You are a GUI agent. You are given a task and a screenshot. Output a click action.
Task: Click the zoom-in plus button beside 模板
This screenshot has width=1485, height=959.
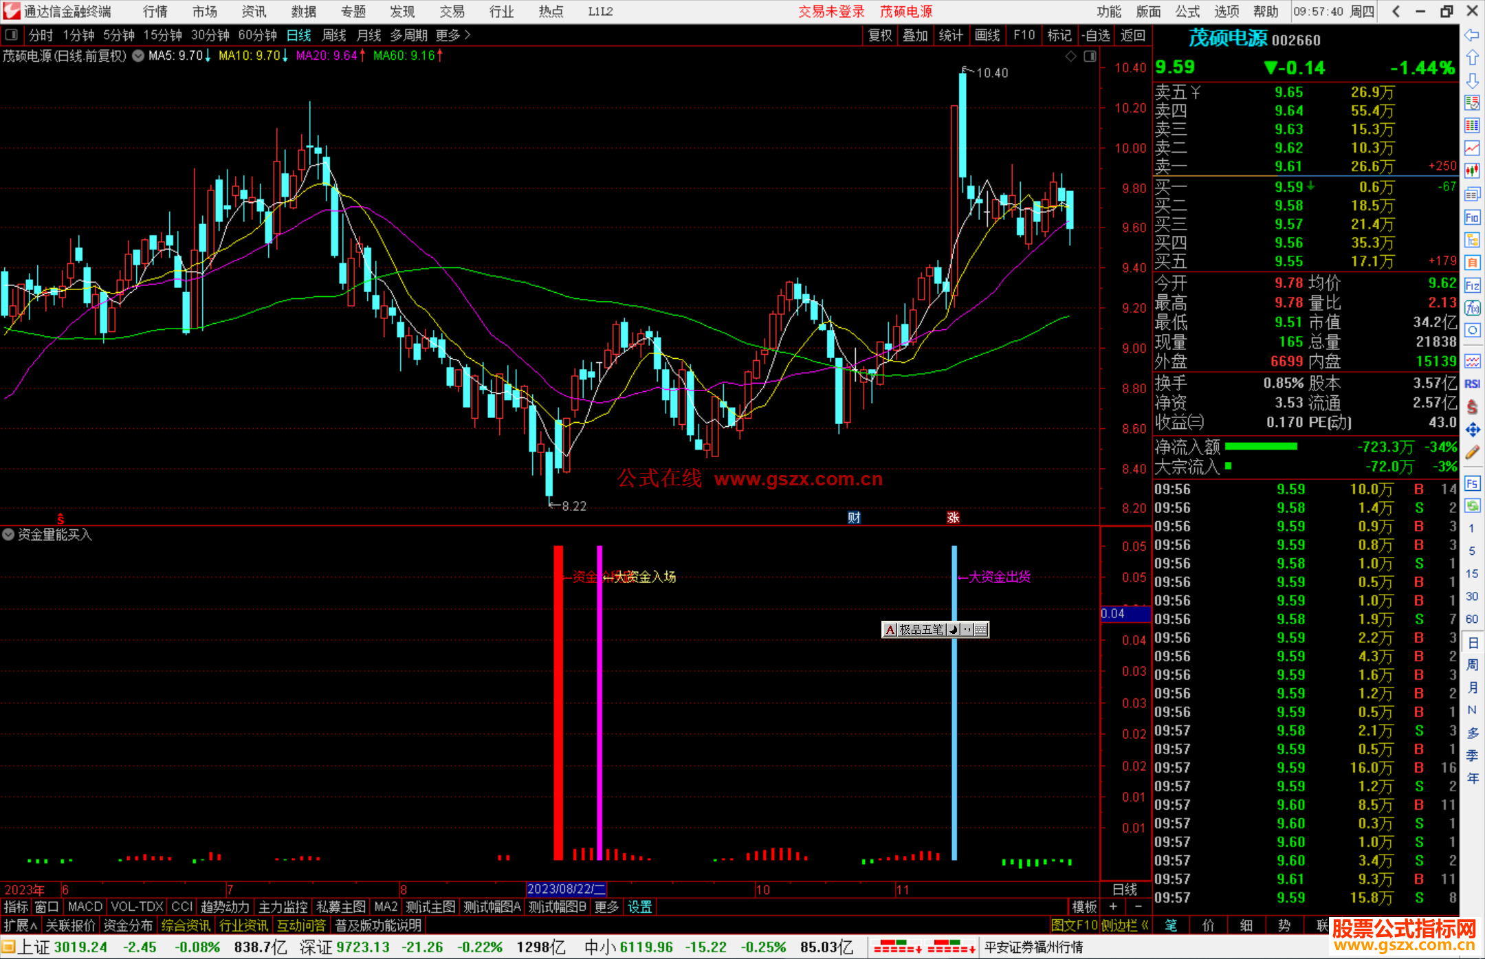1113,907
